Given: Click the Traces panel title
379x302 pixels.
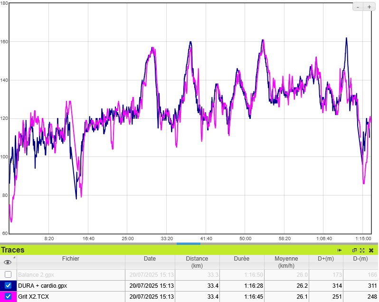Looking at the screenshot, I should (13, 250).
